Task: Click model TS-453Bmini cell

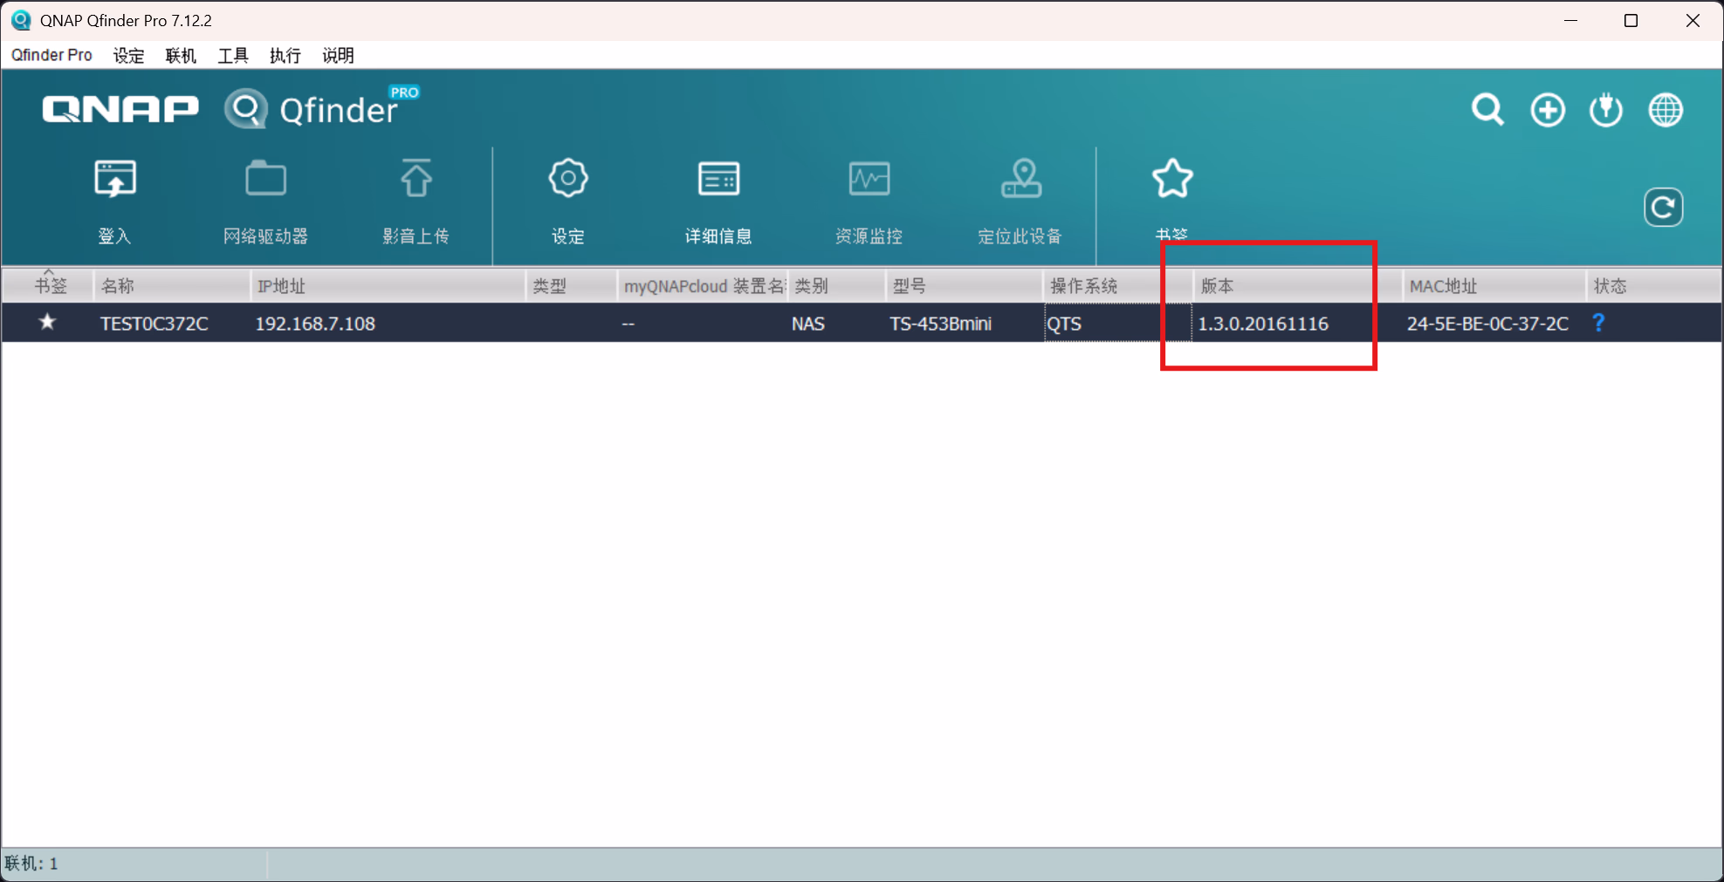Action: (940, 324)
